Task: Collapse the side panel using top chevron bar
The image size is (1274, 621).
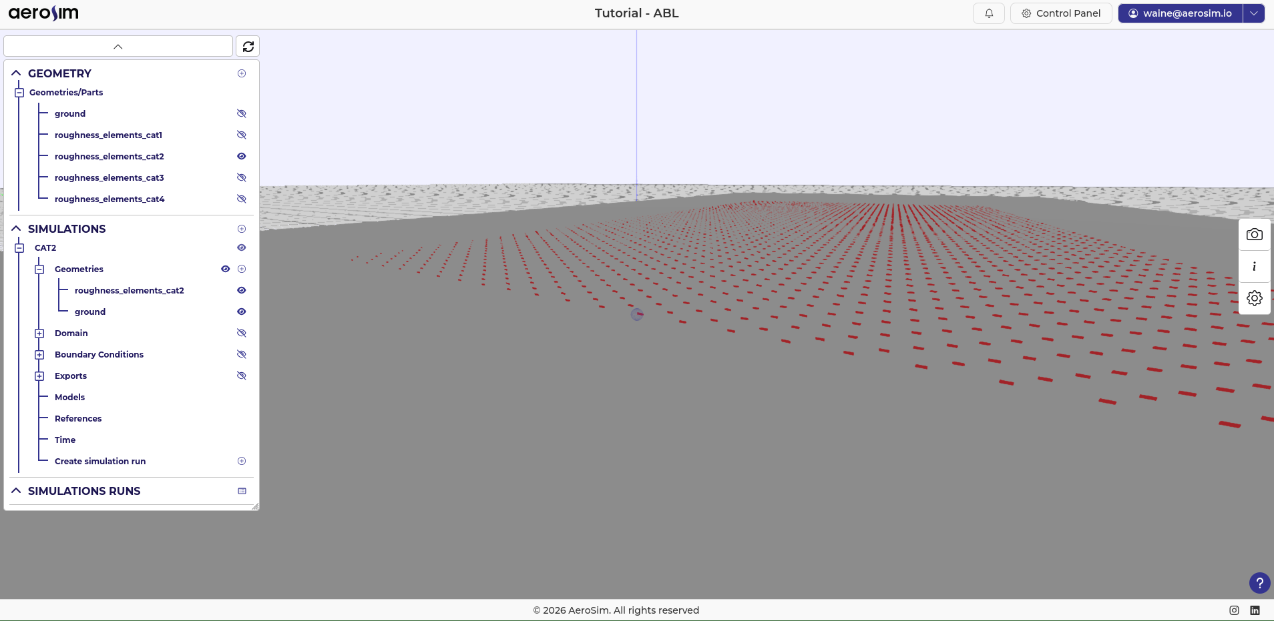Action: (x=118, y=47)
